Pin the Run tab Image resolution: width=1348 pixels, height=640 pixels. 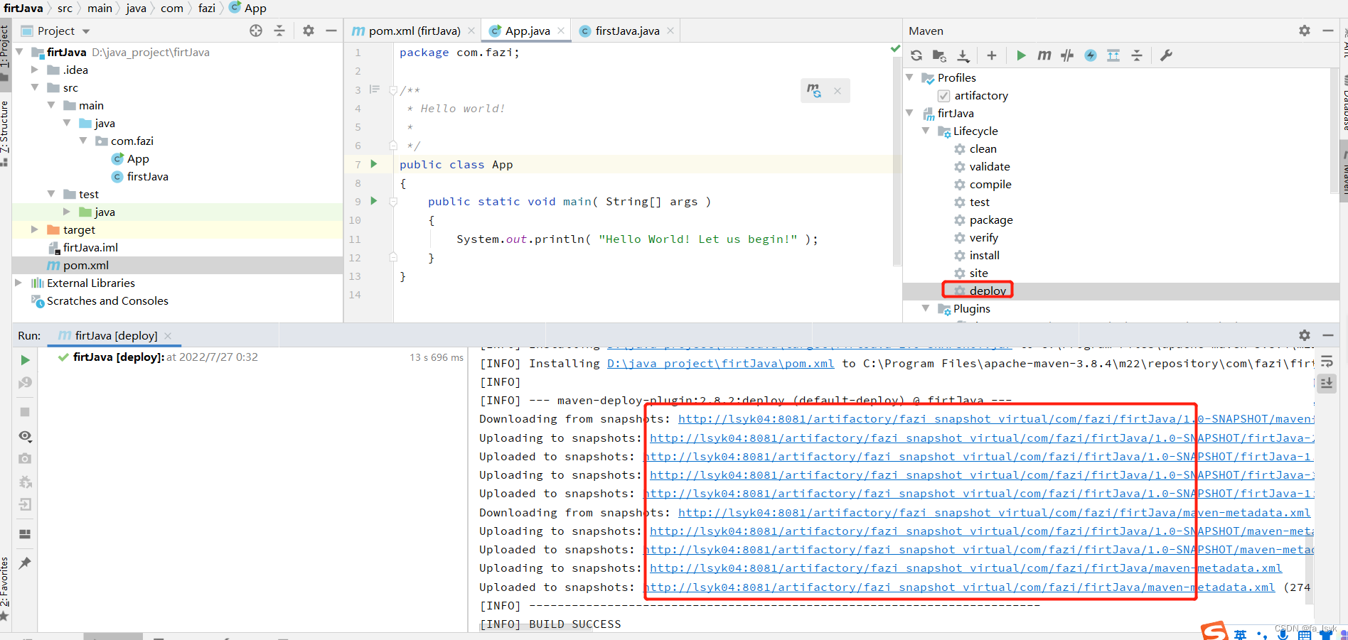[x=25, y=563]
